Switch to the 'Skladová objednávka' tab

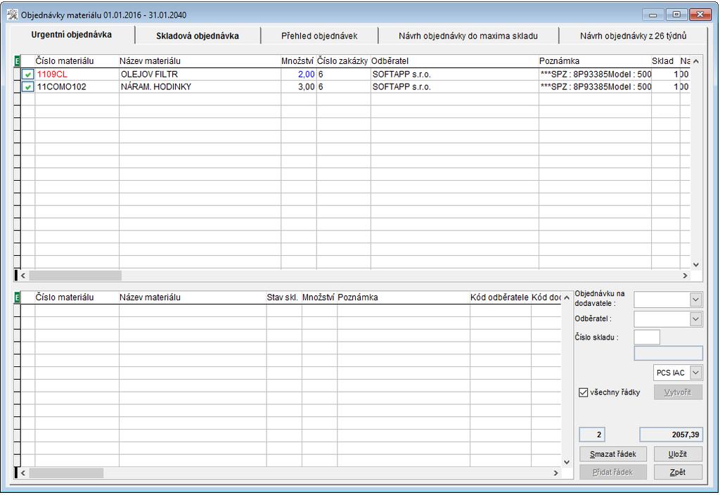pos(198,36)
